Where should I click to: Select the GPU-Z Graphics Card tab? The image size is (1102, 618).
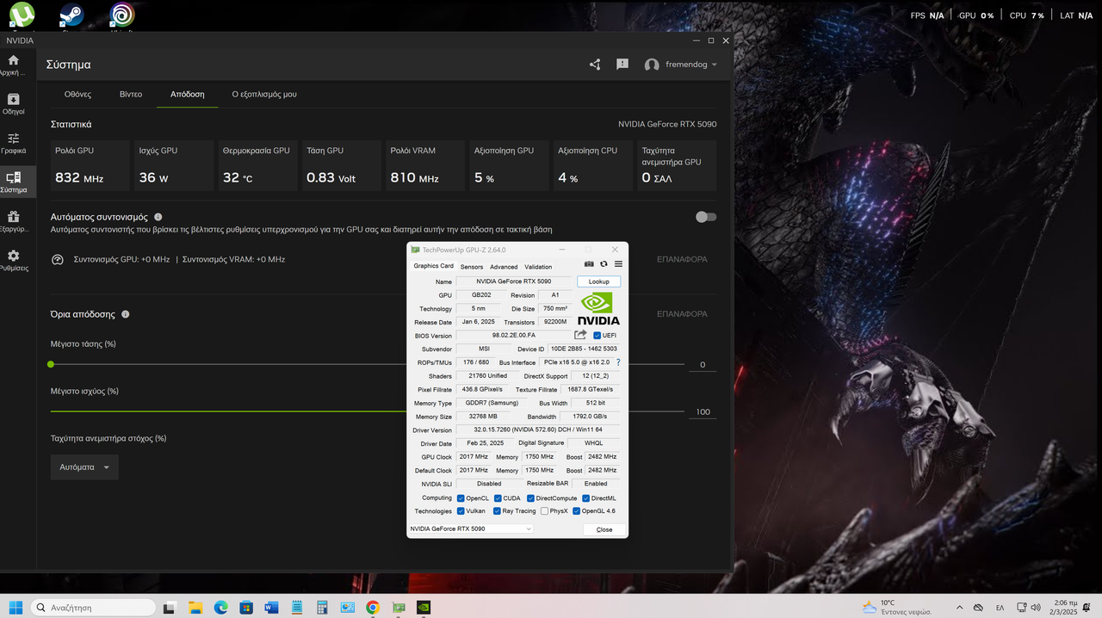coord(434,266)
